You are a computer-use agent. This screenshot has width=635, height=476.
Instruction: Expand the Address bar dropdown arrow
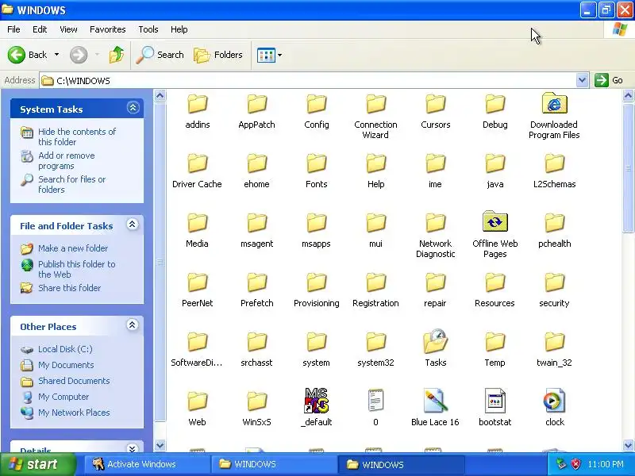tap(582, 80)
